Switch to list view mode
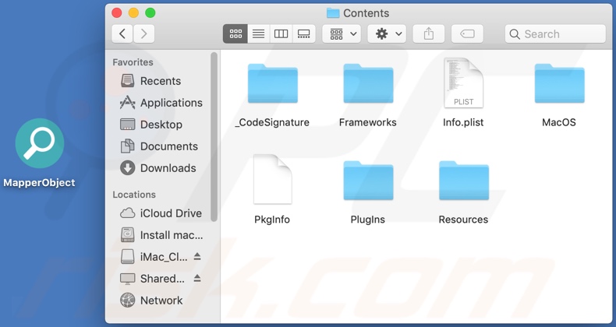The height and width of the screenshot is (327, 616). tap(258, 34)
